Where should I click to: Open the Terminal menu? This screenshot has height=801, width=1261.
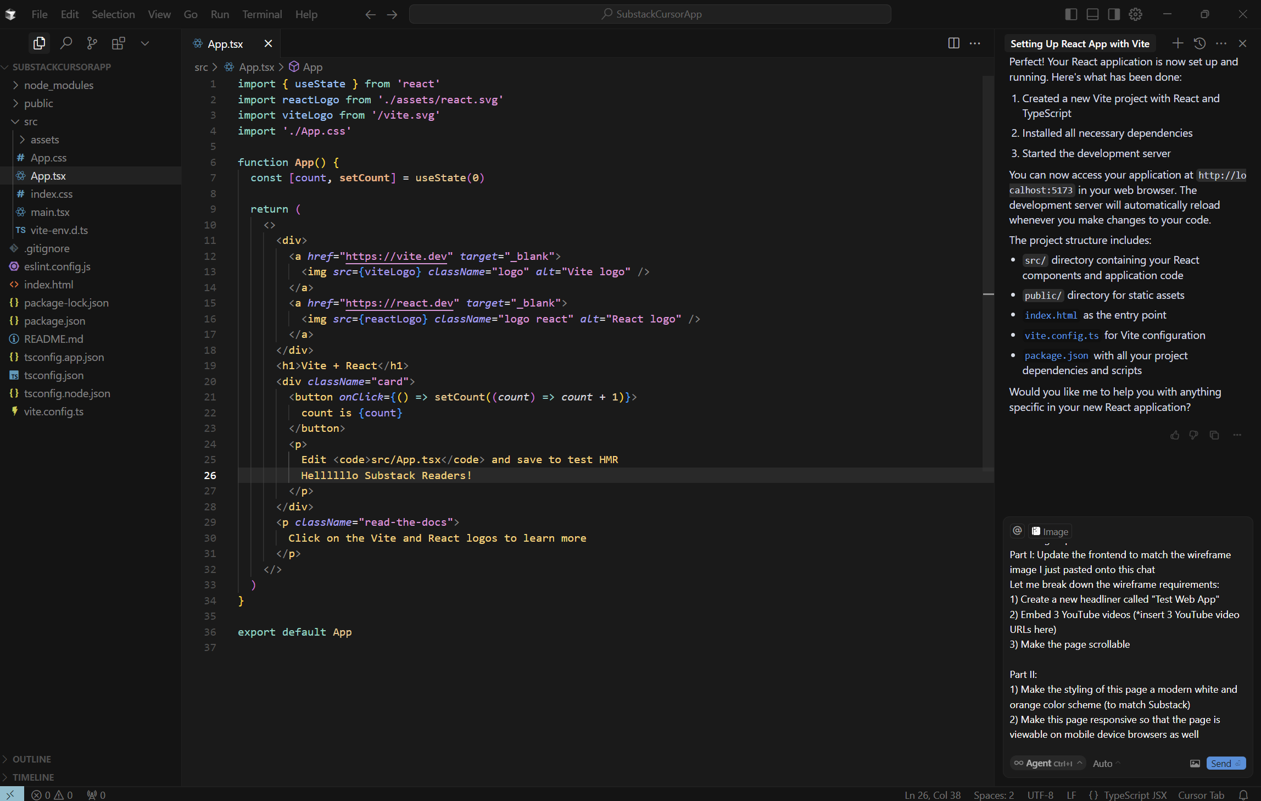point(262,14)
